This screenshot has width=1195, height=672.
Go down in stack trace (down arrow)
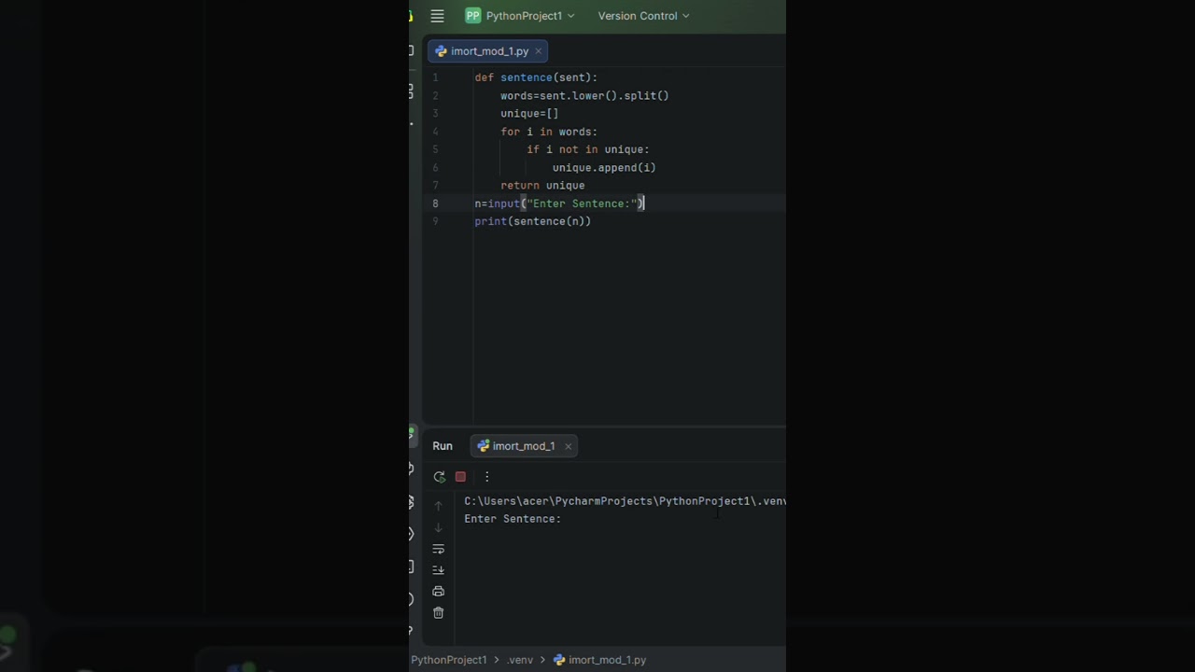tap(438, 527)
